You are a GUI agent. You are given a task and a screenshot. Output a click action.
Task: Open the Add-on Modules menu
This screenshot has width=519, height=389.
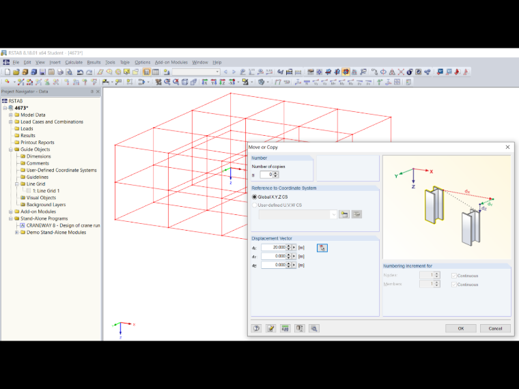pos(171,62)
